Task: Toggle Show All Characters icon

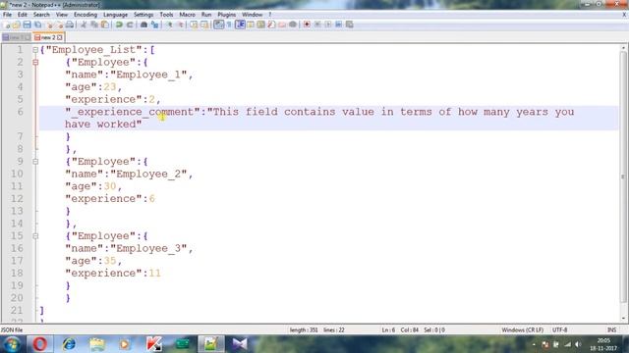Action: click(x=229, y=25)
